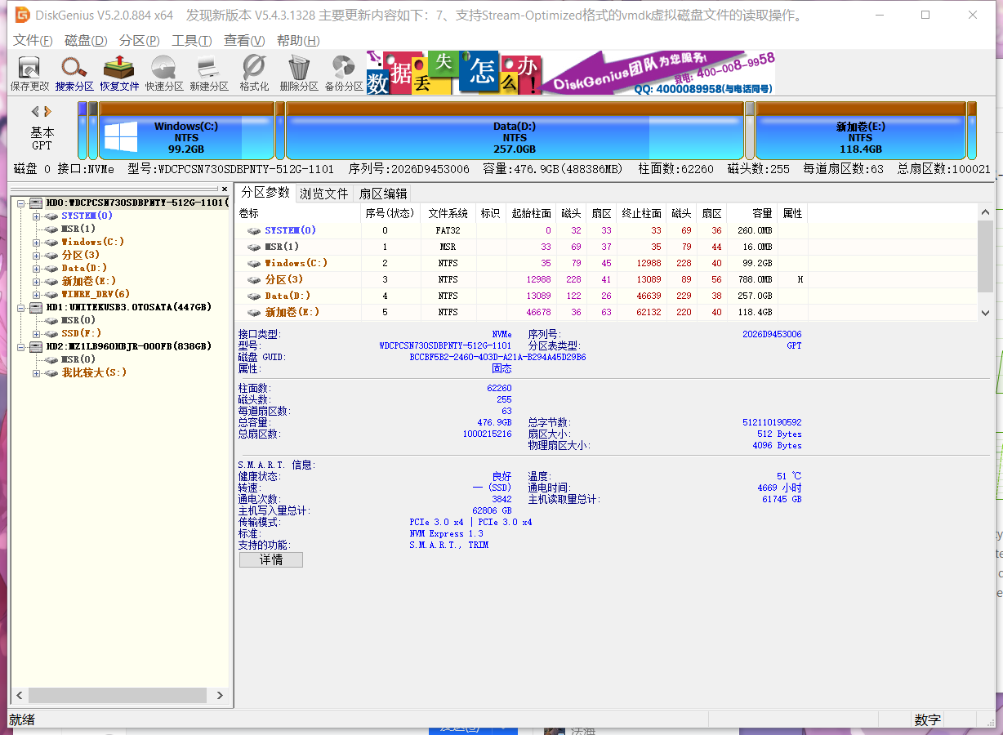Viewport: 1003px width, 735px height.
Task: Open the 恢复文件 file recovery tool
Action: pyautogui.click(x=118, y=72)
